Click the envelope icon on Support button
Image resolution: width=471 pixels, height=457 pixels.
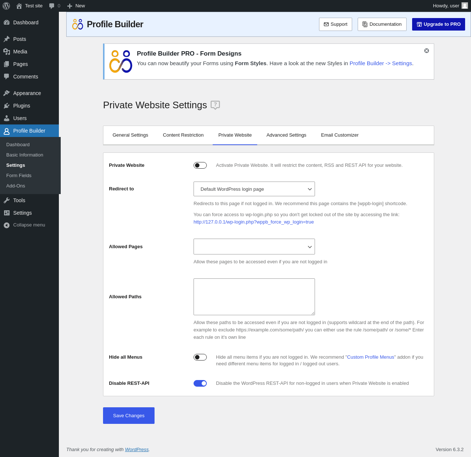tap(326, 24)
